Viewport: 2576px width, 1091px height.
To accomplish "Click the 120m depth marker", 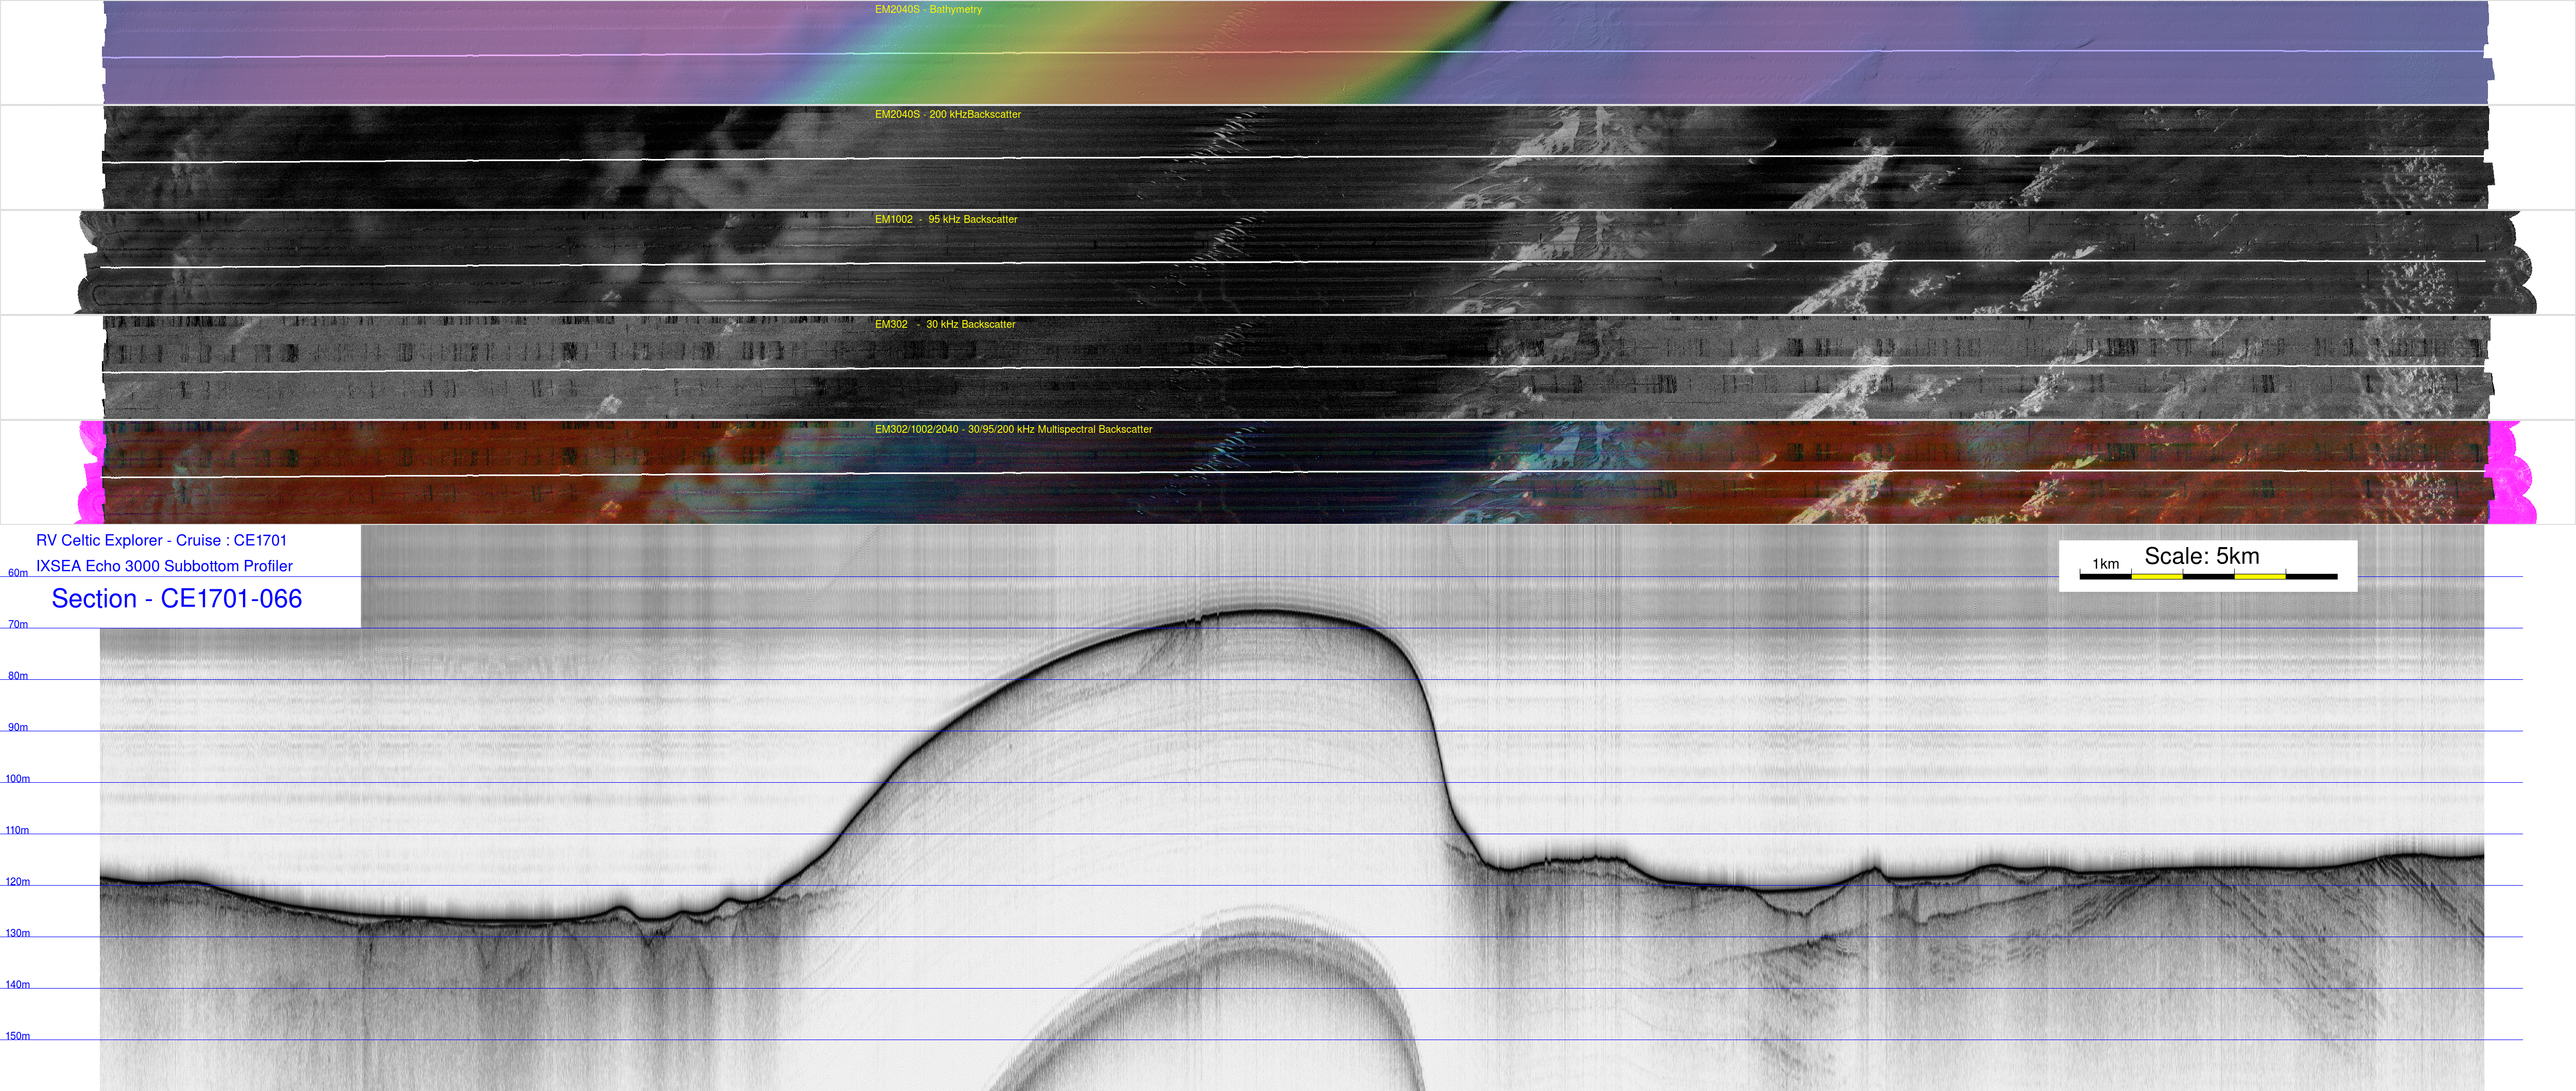I will point(17,882).
